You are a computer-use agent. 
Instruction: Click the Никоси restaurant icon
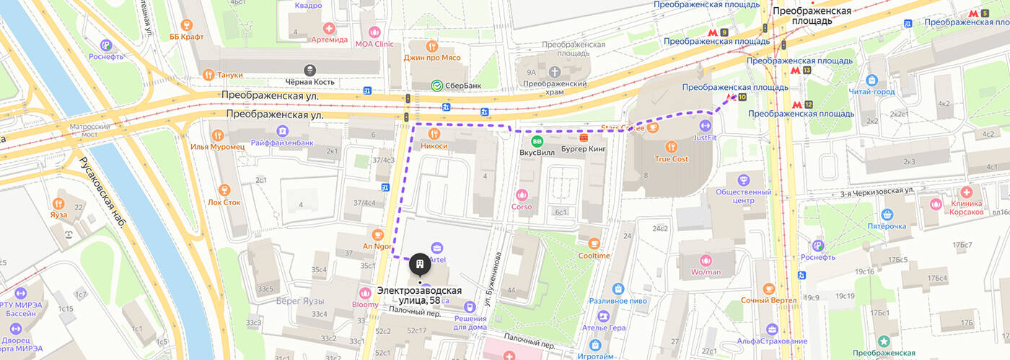click(434, 134)
